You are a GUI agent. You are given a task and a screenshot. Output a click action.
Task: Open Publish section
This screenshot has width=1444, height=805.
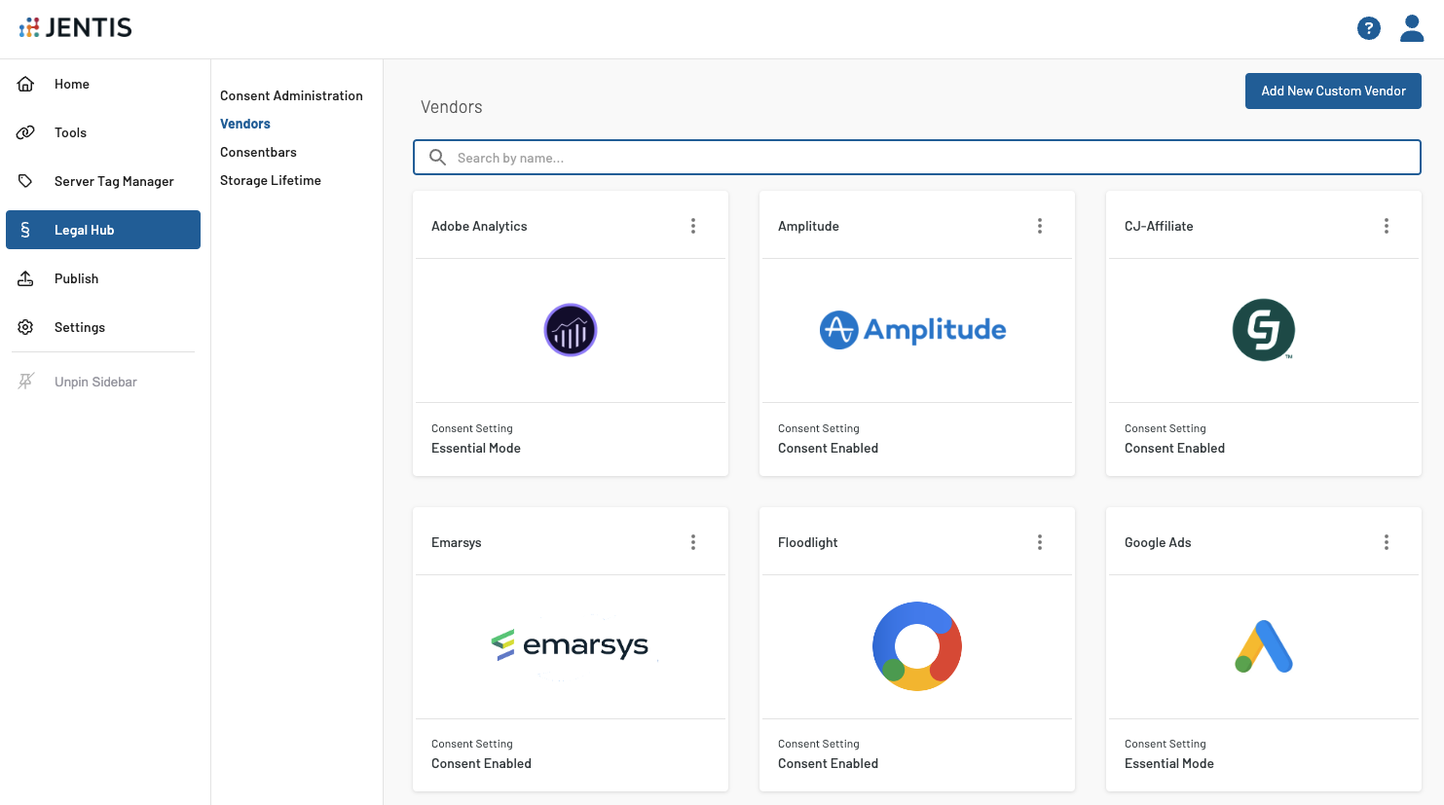(x=76, y=278)
